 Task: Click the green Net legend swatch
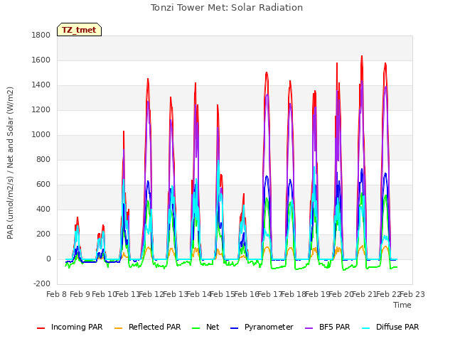click(x=196, y=328)
